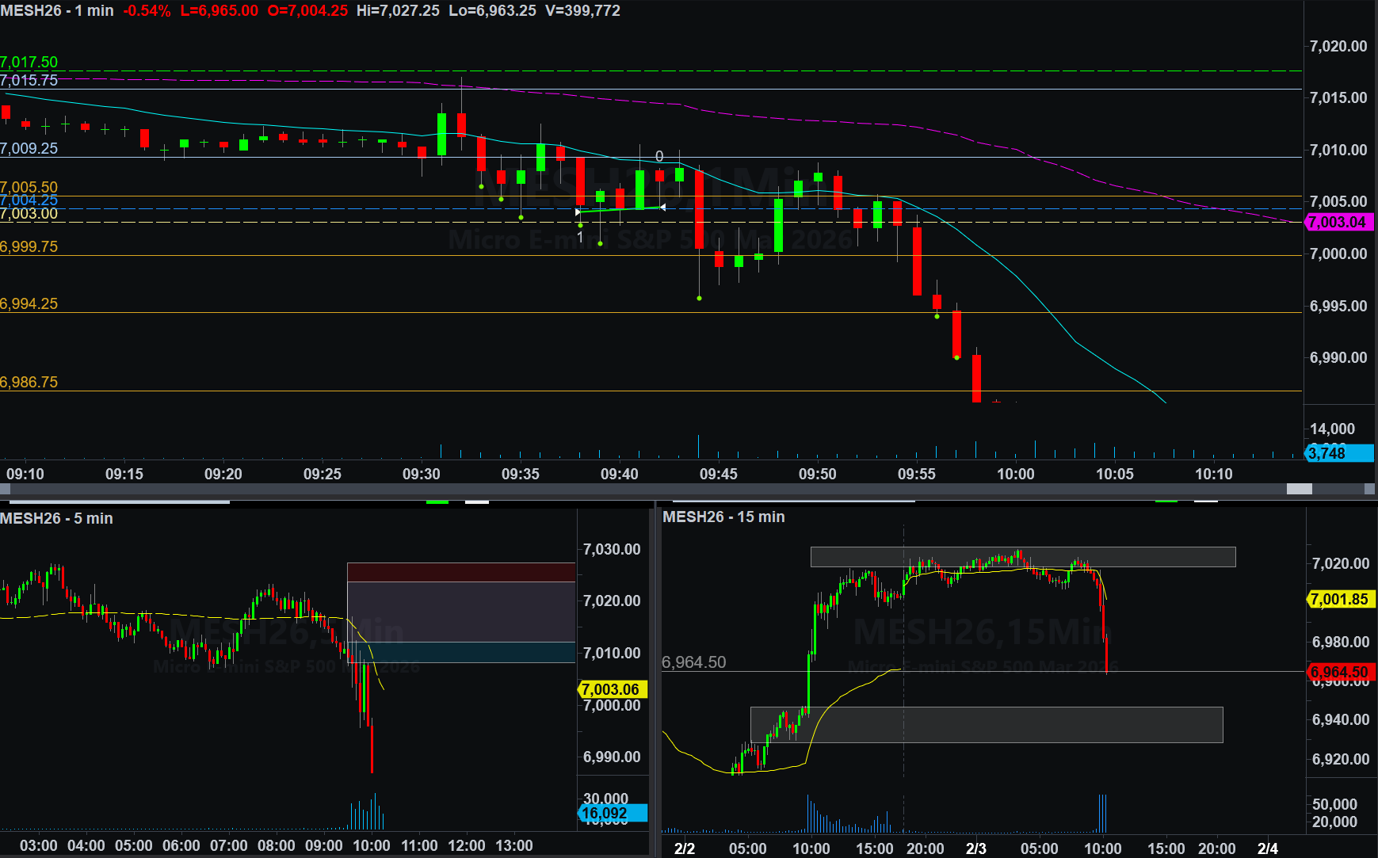Select the upper gray zone rectangle in 15 min chart
Screen dimensions: 1378x858
tap(1022, 557)
